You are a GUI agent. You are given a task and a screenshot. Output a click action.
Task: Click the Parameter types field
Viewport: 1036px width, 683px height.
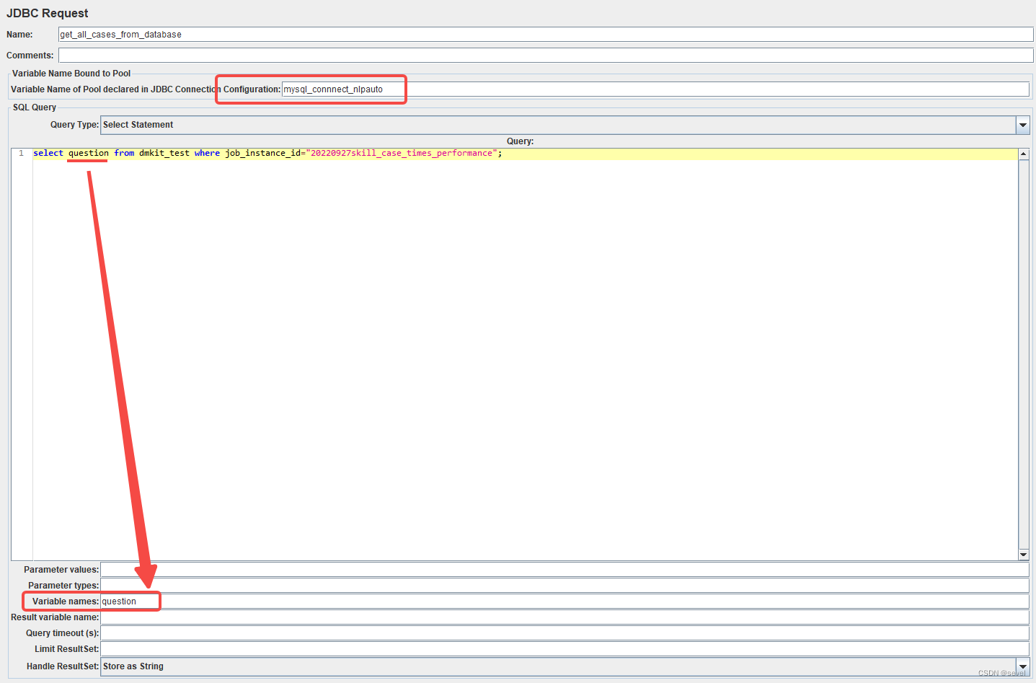coord(288,585)
